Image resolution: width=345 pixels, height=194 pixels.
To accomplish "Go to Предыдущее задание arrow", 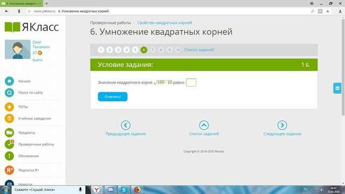I will coord(126,125).
